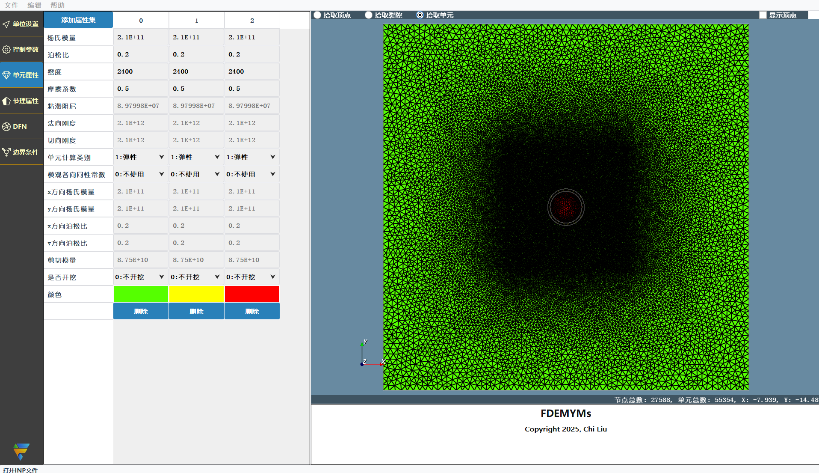
Task: Open the DFN sidebar icon
Action: [6, 127]
